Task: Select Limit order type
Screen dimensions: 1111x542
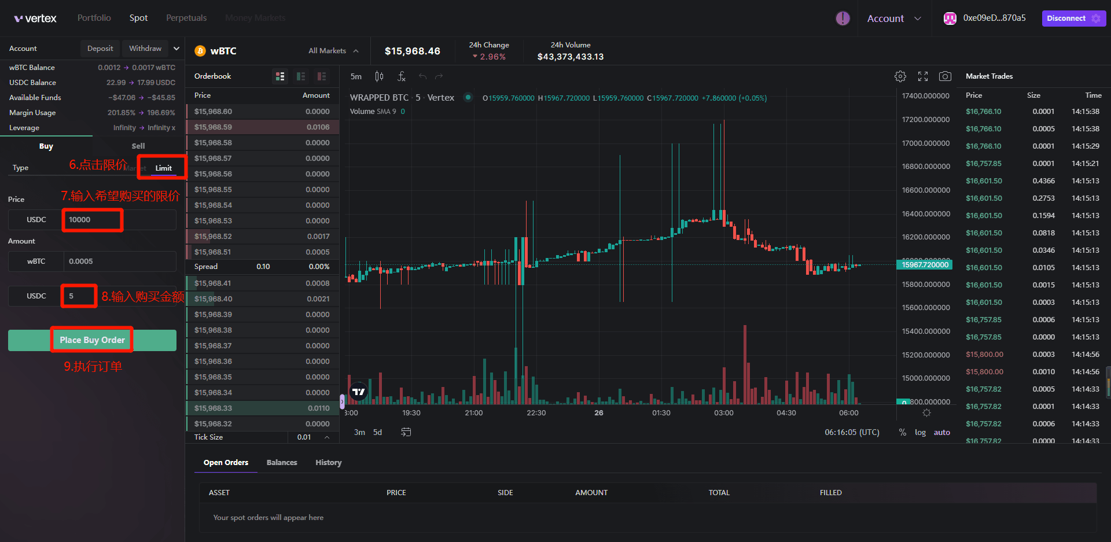Action: [163, 168]
